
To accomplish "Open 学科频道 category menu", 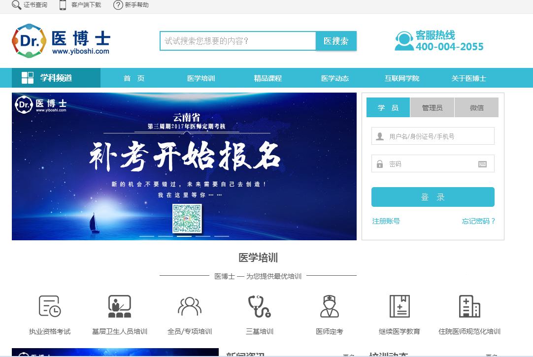I will click(x=56, y=78).
